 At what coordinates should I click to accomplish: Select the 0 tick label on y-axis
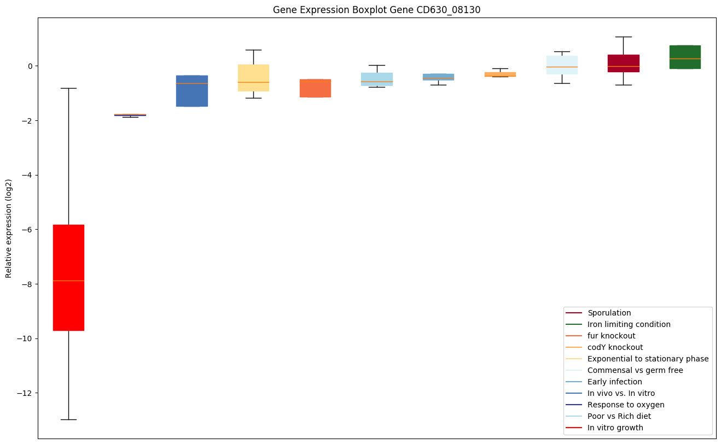pyautogui.click(x=30, y=66)
